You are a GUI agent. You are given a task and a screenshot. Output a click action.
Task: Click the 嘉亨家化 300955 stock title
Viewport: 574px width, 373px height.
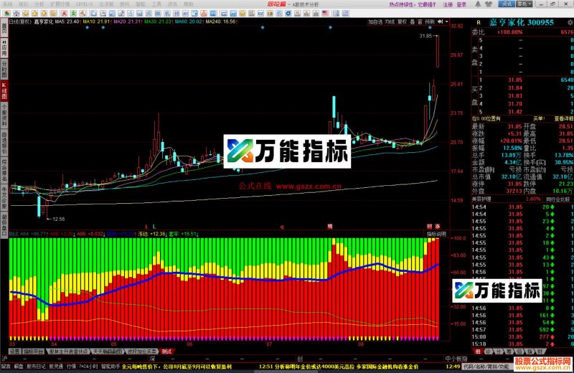522,22
